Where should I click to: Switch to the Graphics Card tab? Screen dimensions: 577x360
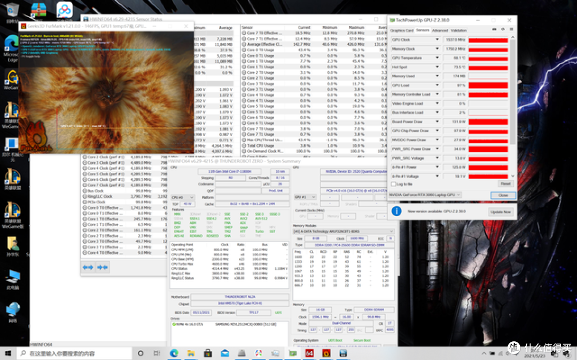click(402, 30)
